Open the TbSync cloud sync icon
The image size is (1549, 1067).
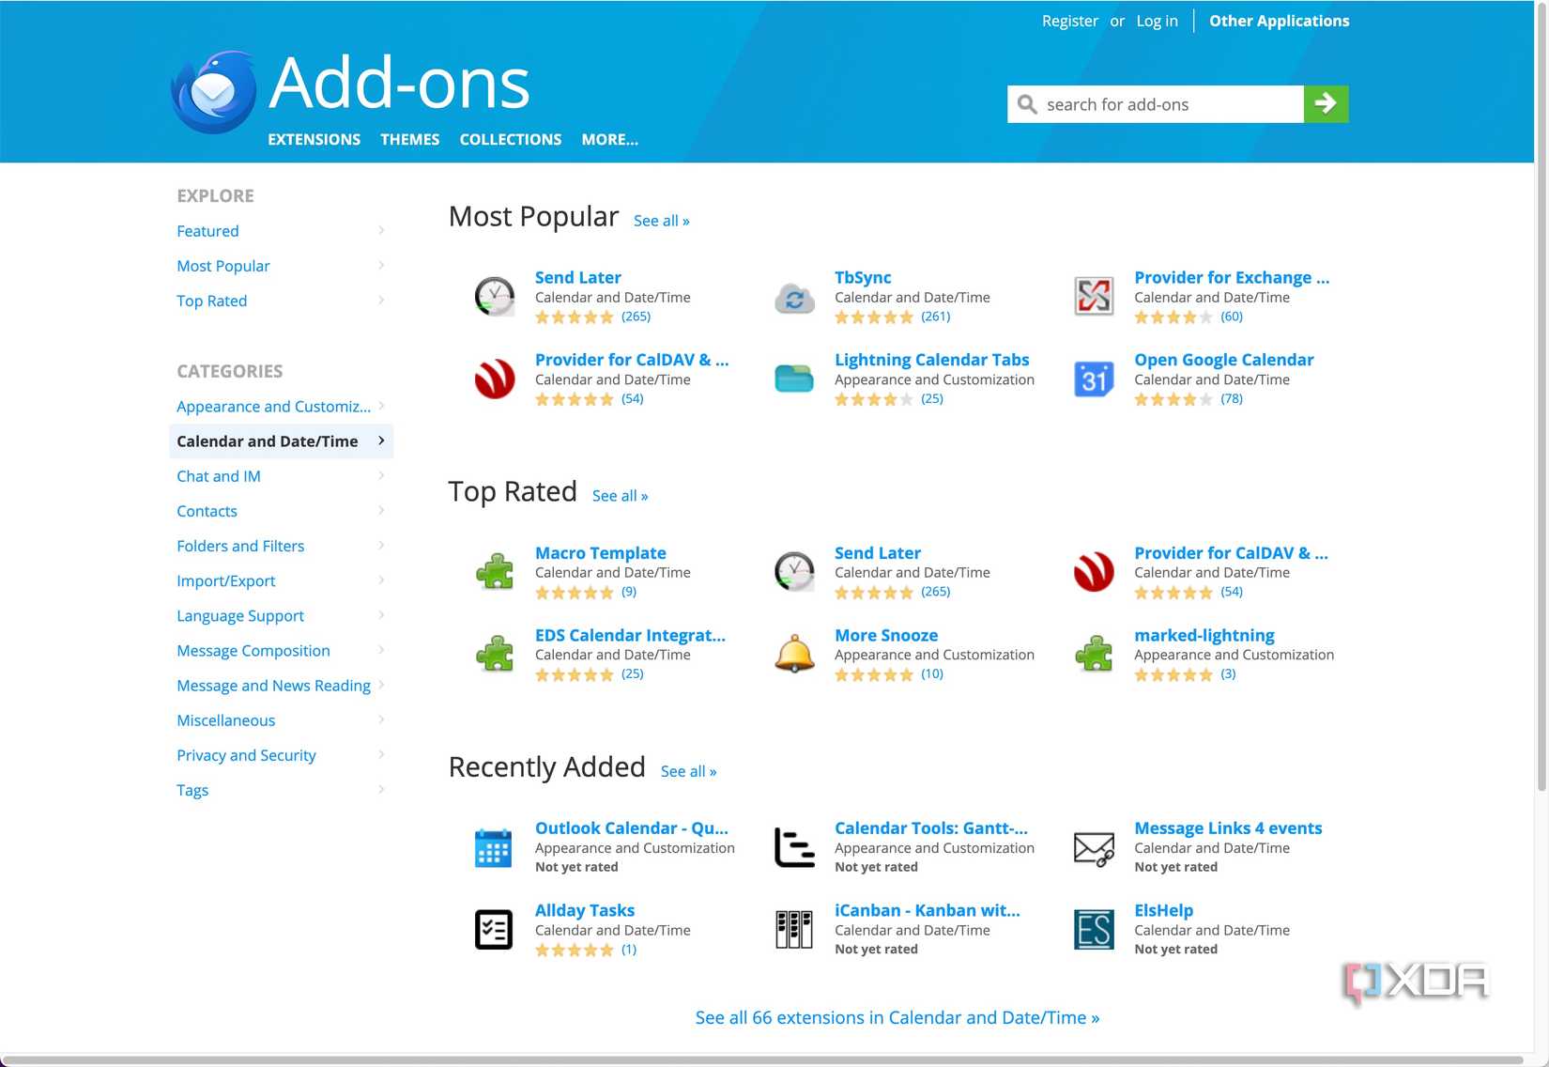tap(794, 298)
